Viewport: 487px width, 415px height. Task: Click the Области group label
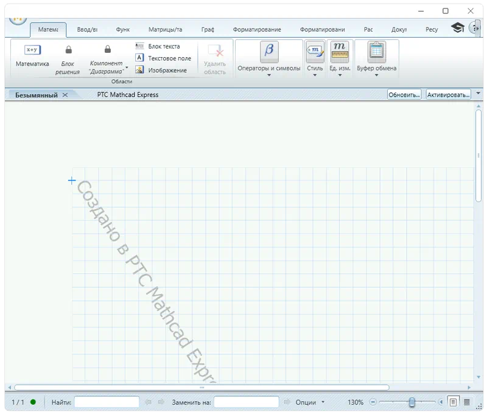click(x=122, y=81)
